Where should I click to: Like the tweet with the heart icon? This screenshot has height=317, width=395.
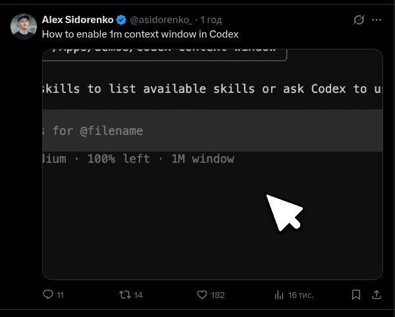point(202,295)
